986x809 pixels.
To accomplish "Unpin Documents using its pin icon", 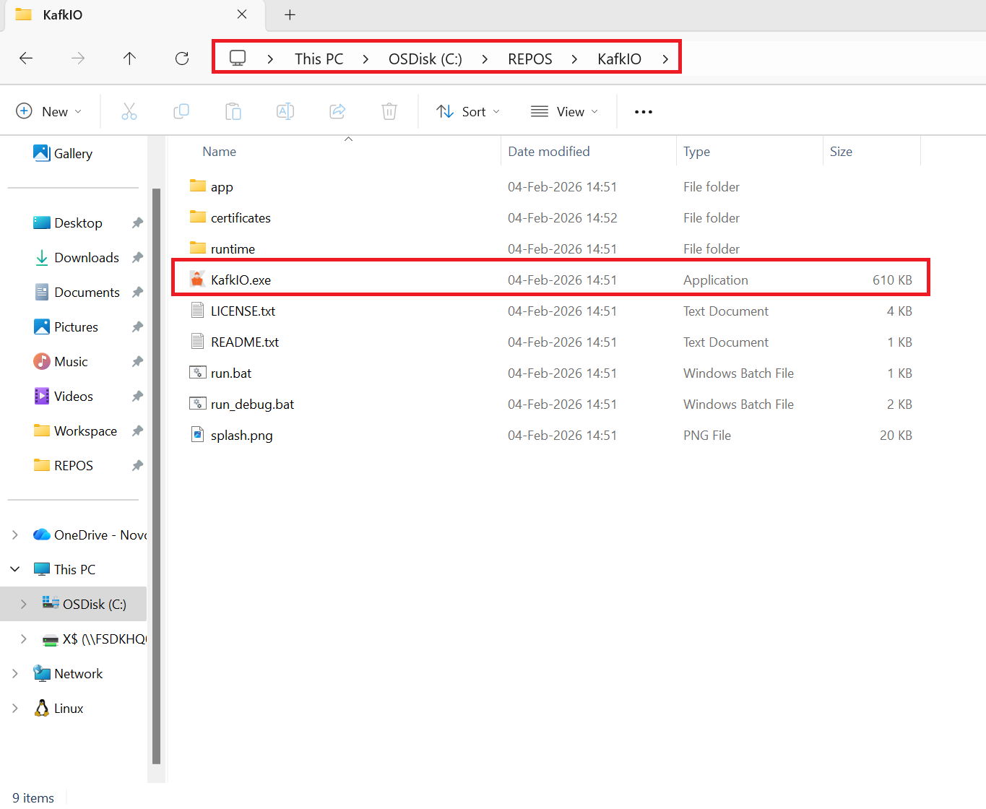I will pyautogui.click(x=137, y=293).
